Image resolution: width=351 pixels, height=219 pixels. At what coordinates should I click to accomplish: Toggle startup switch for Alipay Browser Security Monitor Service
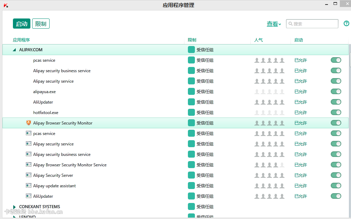pos(336,165)
